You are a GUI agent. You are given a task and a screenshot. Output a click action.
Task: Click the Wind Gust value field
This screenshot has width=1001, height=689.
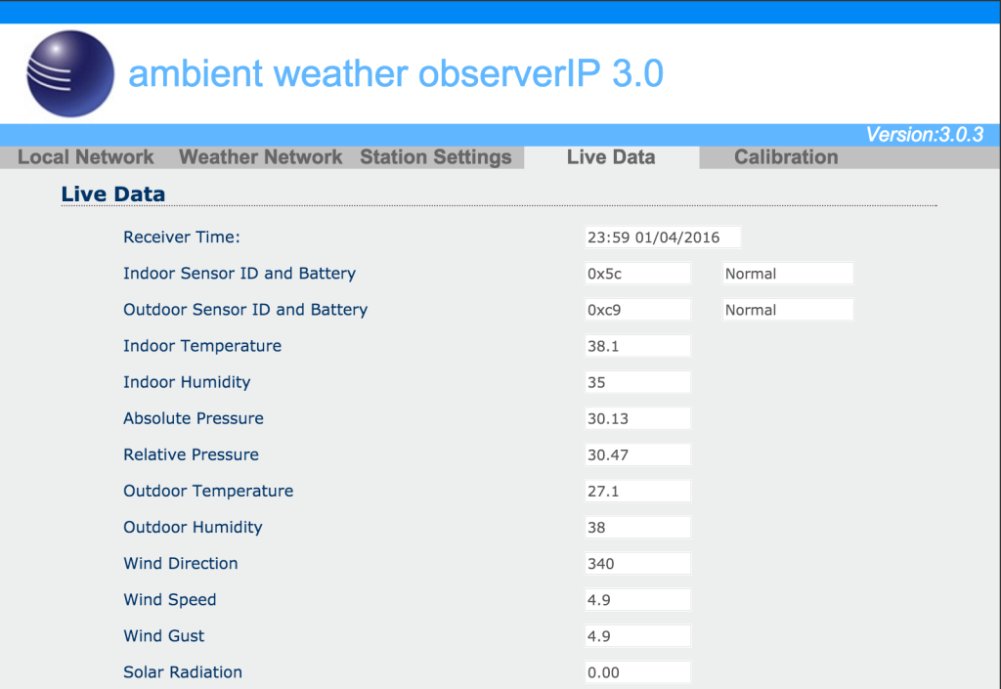click(x=637, y=636)
